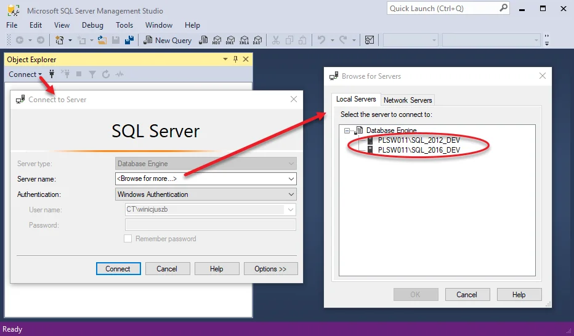The width and height of the screenshot is (574, 336).
Task: Click the Open File folder icon
Action: pyautogui.click(x=102, y=40)
